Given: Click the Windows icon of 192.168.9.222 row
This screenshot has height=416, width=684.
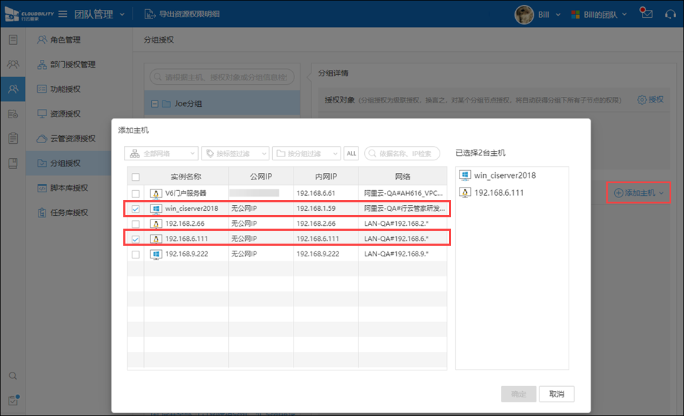Looking at the screenshot, I should click(x=156, y=254).
